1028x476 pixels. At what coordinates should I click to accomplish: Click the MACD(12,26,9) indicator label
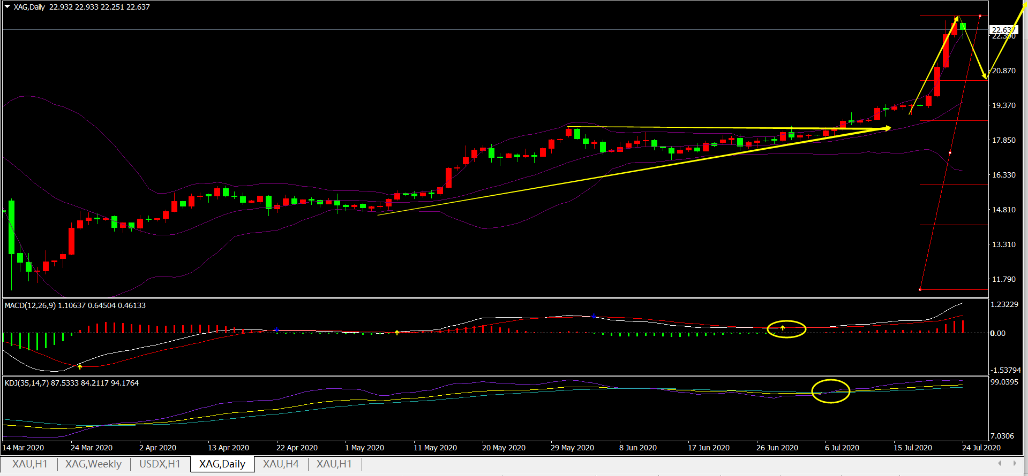[x=75, y=305]
